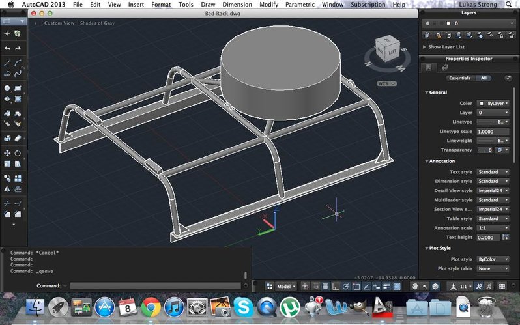520x325 pixels.
Task: Click the Transparency value slider field
Action: (485, 150)
